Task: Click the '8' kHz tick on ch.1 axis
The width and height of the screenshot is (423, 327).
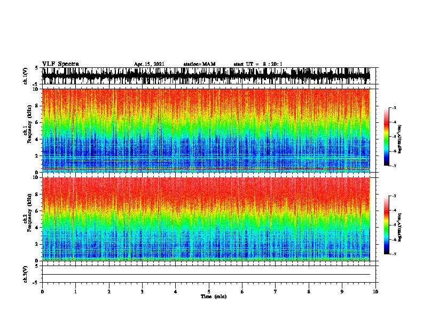Action: [x=37, y=106]
